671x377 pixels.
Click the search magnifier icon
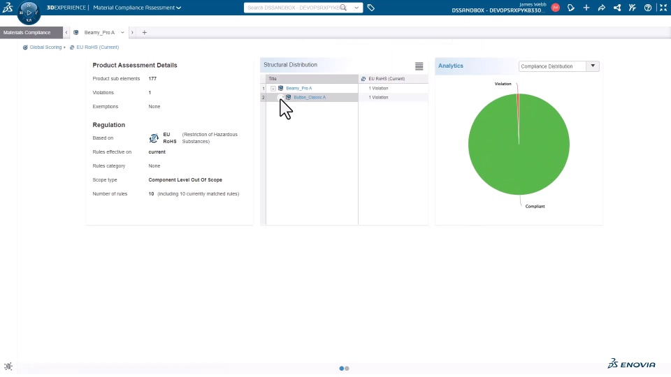[x=343, y=8]
